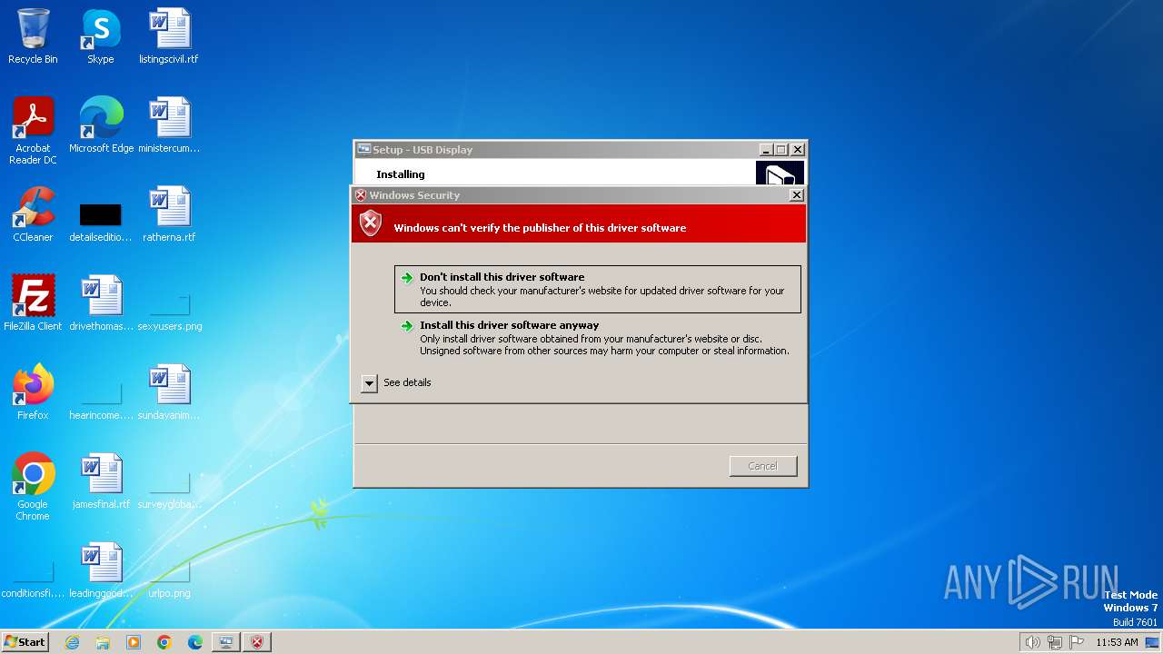Switch to Setup taskbar item
This screenshot has height=654, width=1163.
[226, 642]
